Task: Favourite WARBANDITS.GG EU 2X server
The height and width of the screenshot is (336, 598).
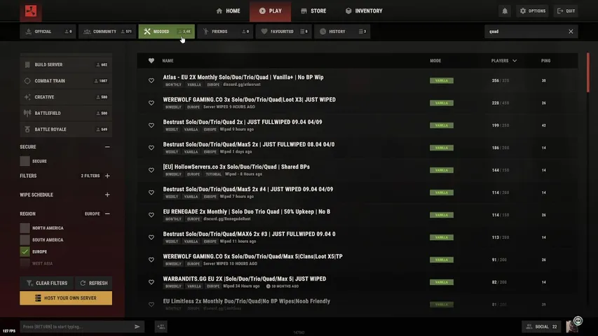Action: (x=151, y=282)
